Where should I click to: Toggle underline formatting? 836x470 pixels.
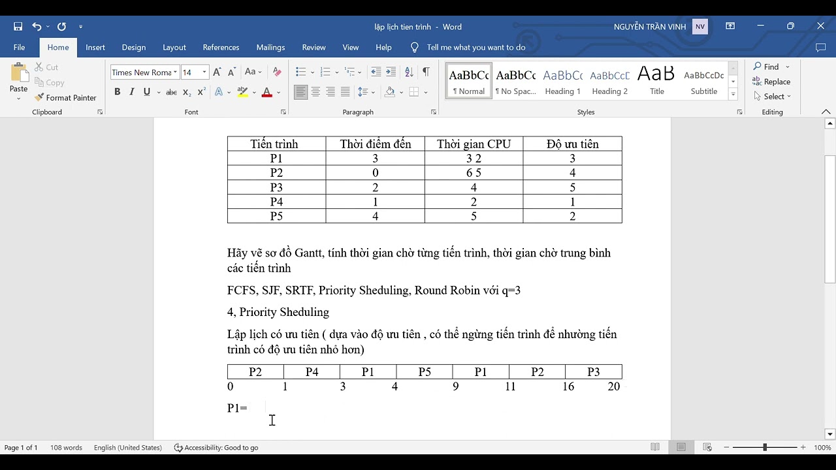[146, 92]
